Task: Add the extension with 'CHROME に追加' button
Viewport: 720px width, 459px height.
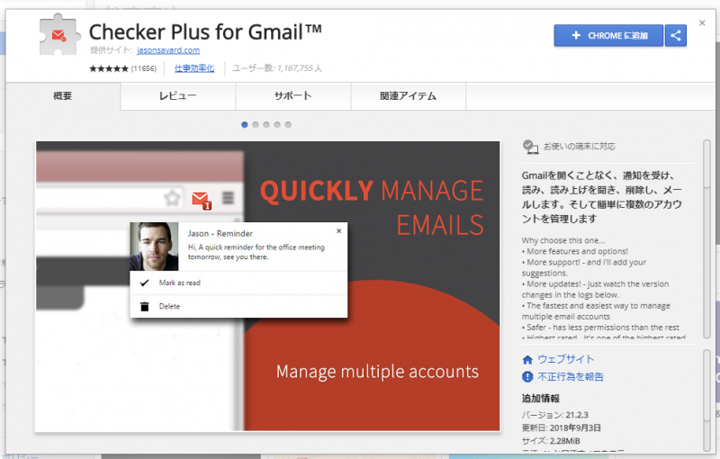Action: point(608,36)
